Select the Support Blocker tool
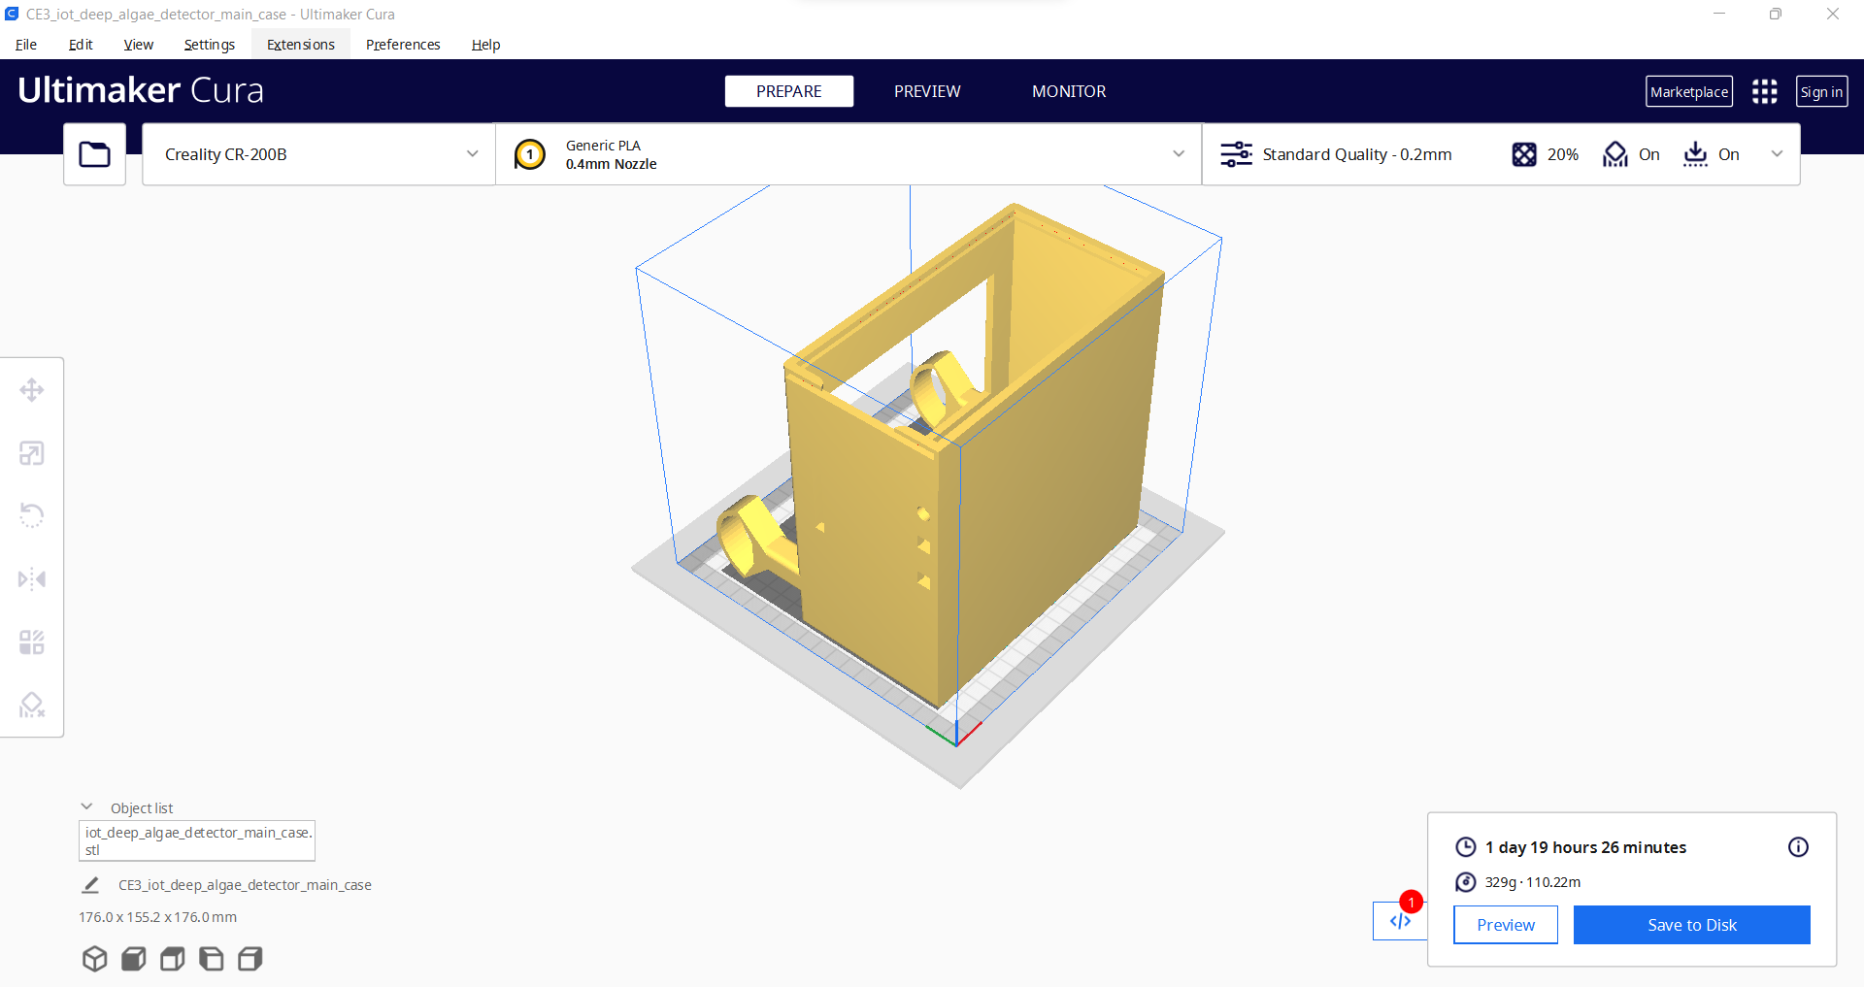Viewport: 1864px width, 987px height. [x=32, y=705]
